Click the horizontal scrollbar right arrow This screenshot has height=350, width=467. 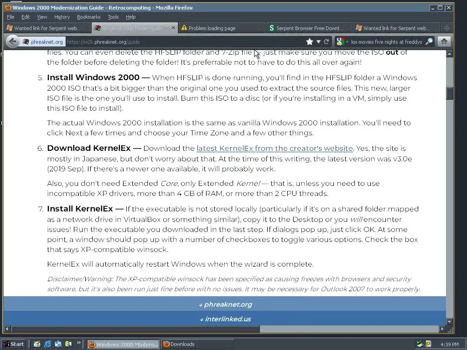[442, 329]
